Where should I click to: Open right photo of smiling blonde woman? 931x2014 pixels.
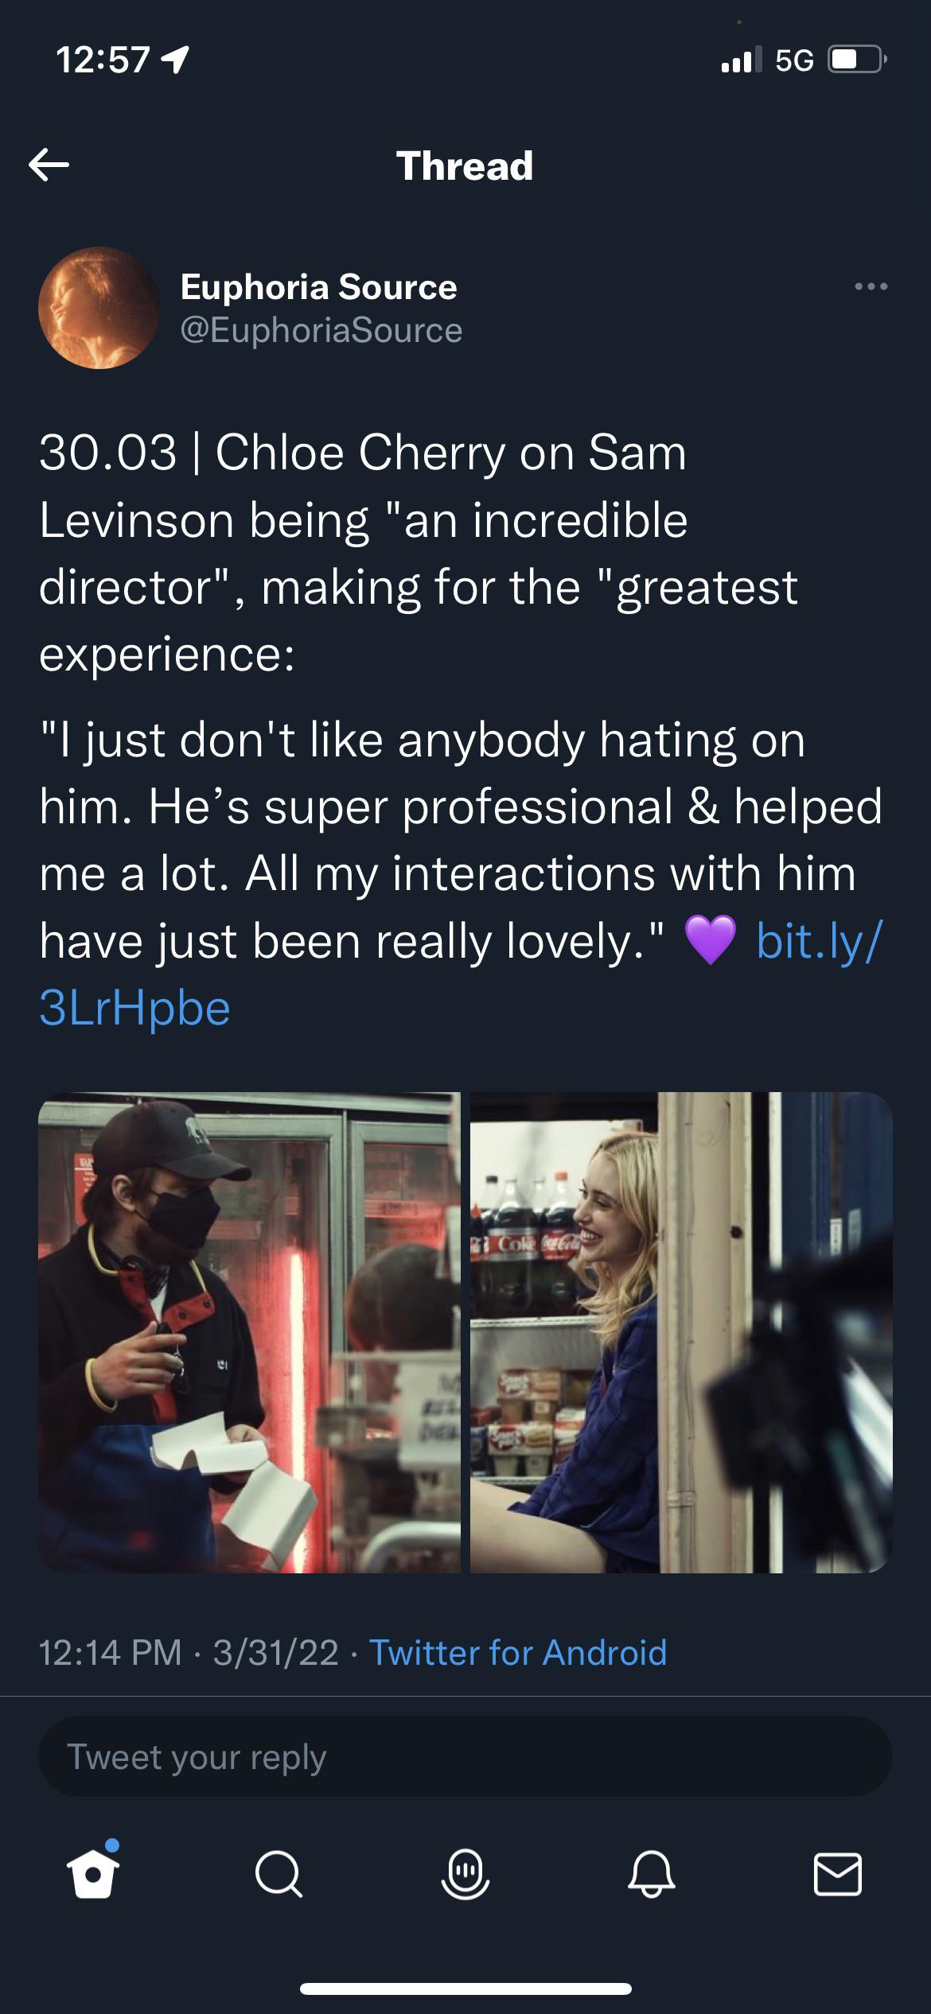[681, 1332]
